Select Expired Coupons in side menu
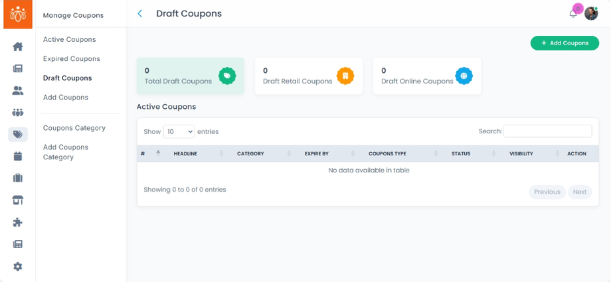This screenshot has width=611, height=282. [71, 58]
